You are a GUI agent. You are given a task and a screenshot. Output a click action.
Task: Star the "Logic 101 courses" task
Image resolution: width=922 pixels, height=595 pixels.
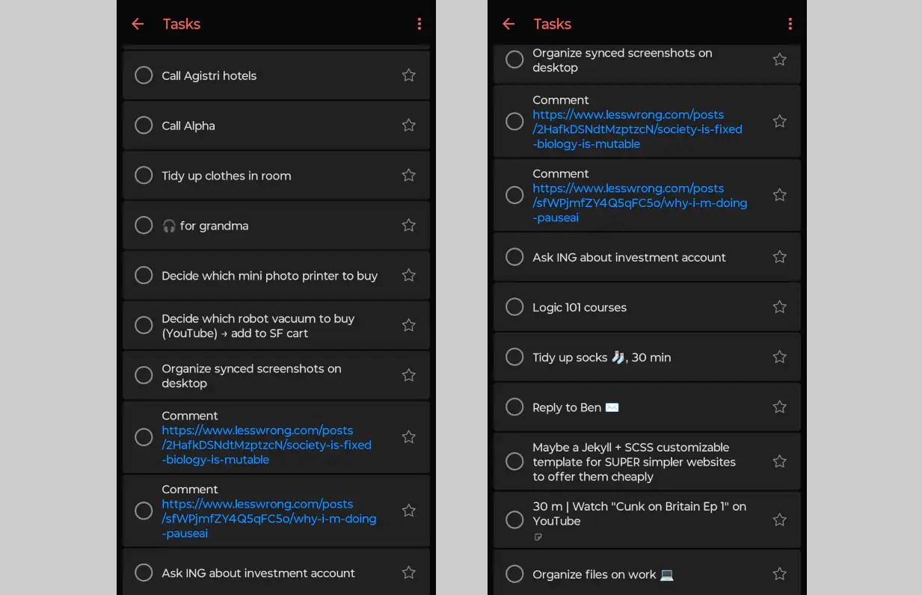(x=779, y=306)
